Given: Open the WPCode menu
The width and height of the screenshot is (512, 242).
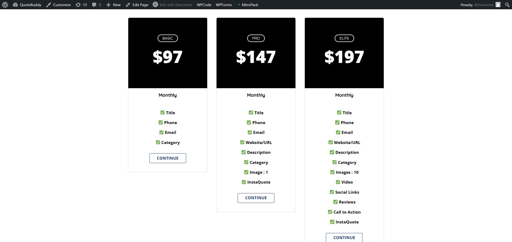Looking at the screenshot, I should (x=204, y=5).
